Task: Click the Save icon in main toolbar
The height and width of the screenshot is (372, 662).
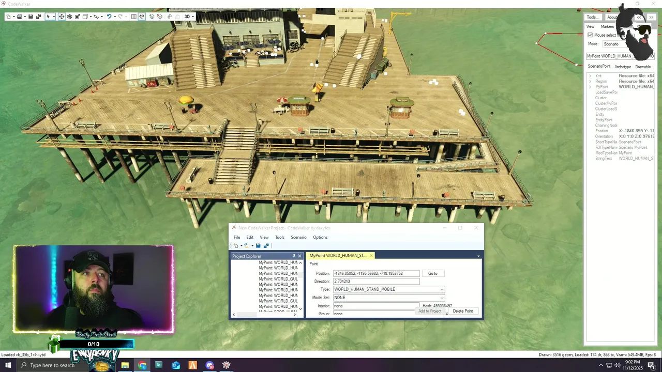Action: click(x=31, y=17)
